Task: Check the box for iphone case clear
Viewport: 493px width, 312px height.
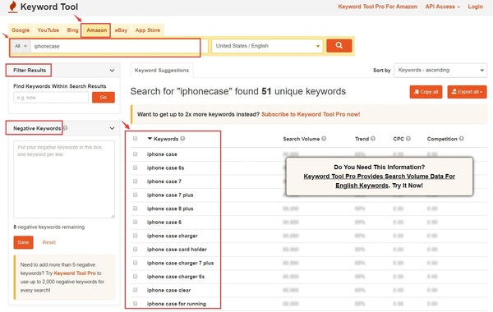Action: (136, 290)
